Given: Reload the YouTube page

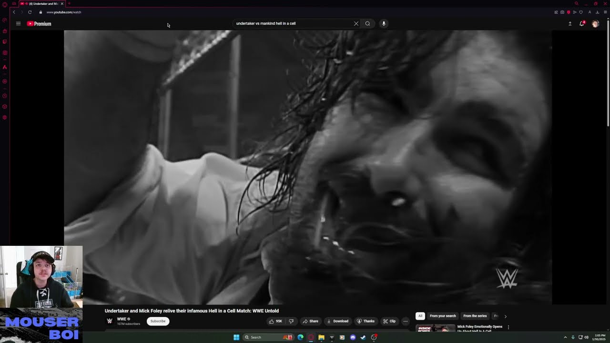Looking at the screenshot, I should point(30,12).
